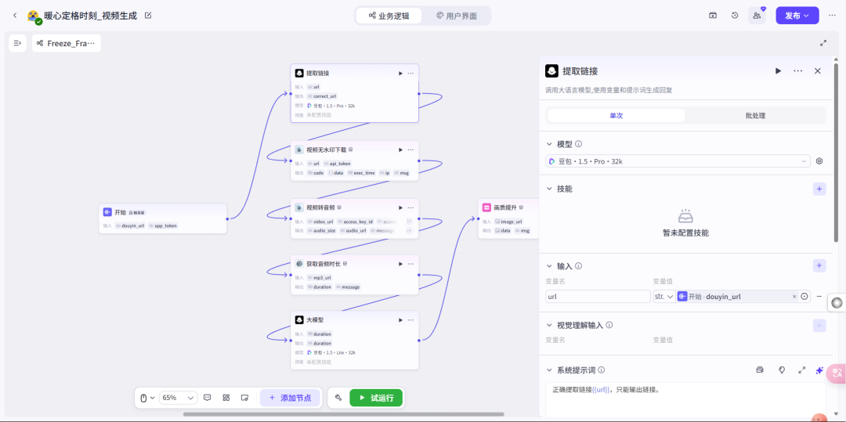Open the 发布 publish dropdown

point(797,16)
